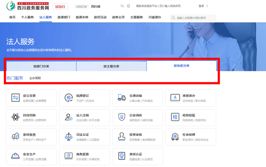Go to 首页 in navigation bar
This screenshot has height=167, width=266.
click(x=13, y=17)
